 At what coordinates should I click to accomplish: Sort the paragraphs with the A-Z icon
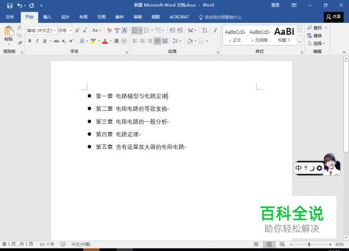click(205, 30)
